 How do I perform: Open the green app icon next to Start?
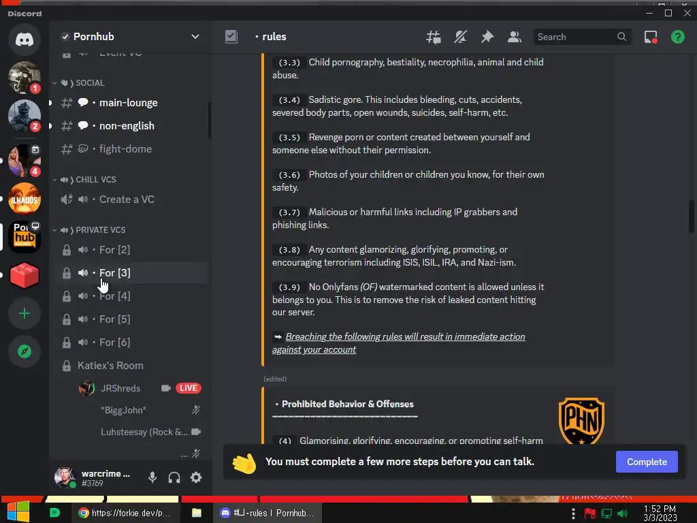tap(54, 513)
